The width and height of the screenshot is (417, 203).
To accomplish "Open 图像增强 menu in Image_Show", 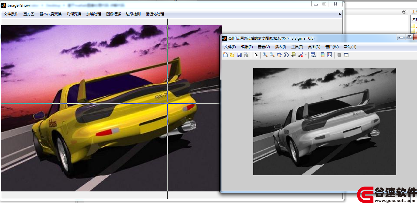I will point(114,14).
